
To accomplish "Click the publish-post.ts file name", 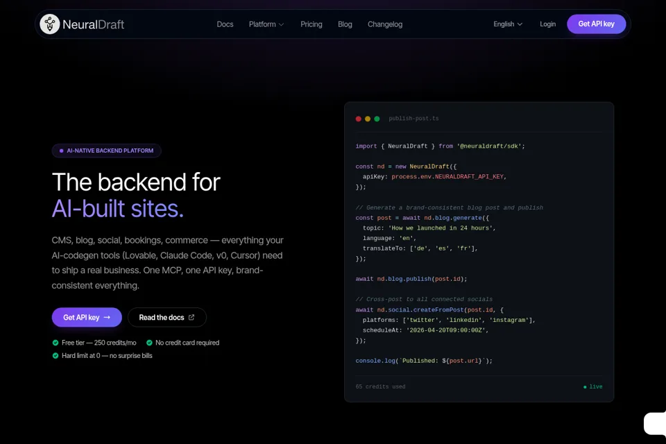I will [x=413, y=119].
